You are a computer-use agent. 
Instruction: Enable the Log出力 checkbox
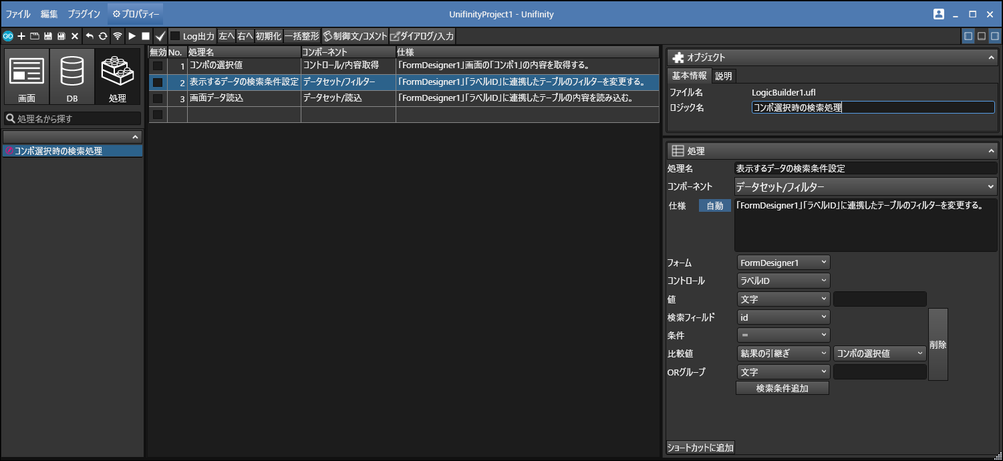point(175,36)
